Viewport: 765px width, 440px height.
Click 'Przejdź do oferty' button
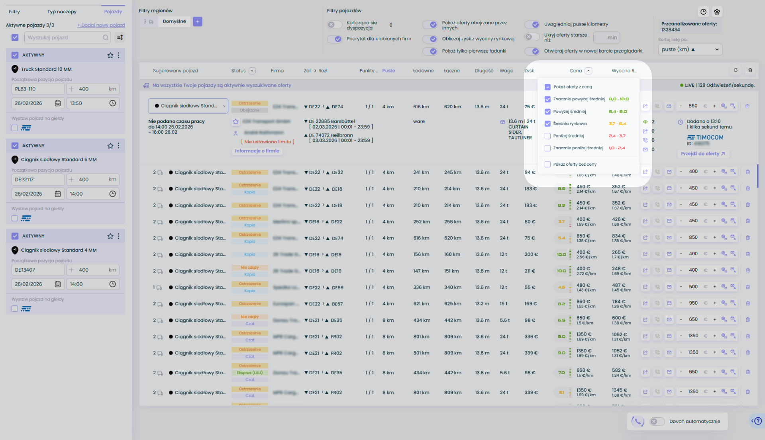click(x=703, y=154)
